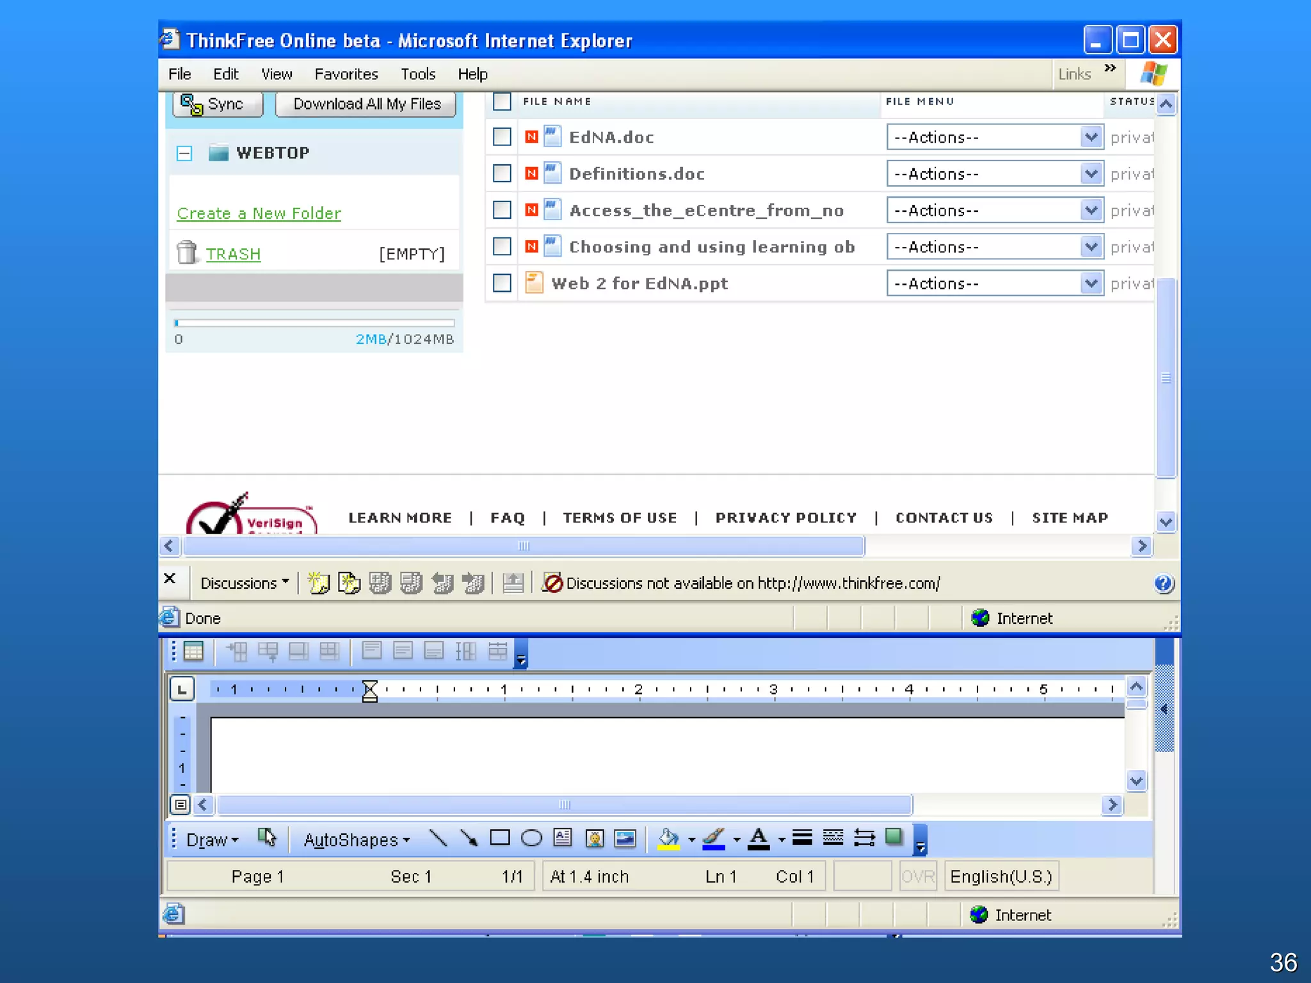Click the Insert Table icon
The image size is (1311, 983).
[x=193, y=651]
